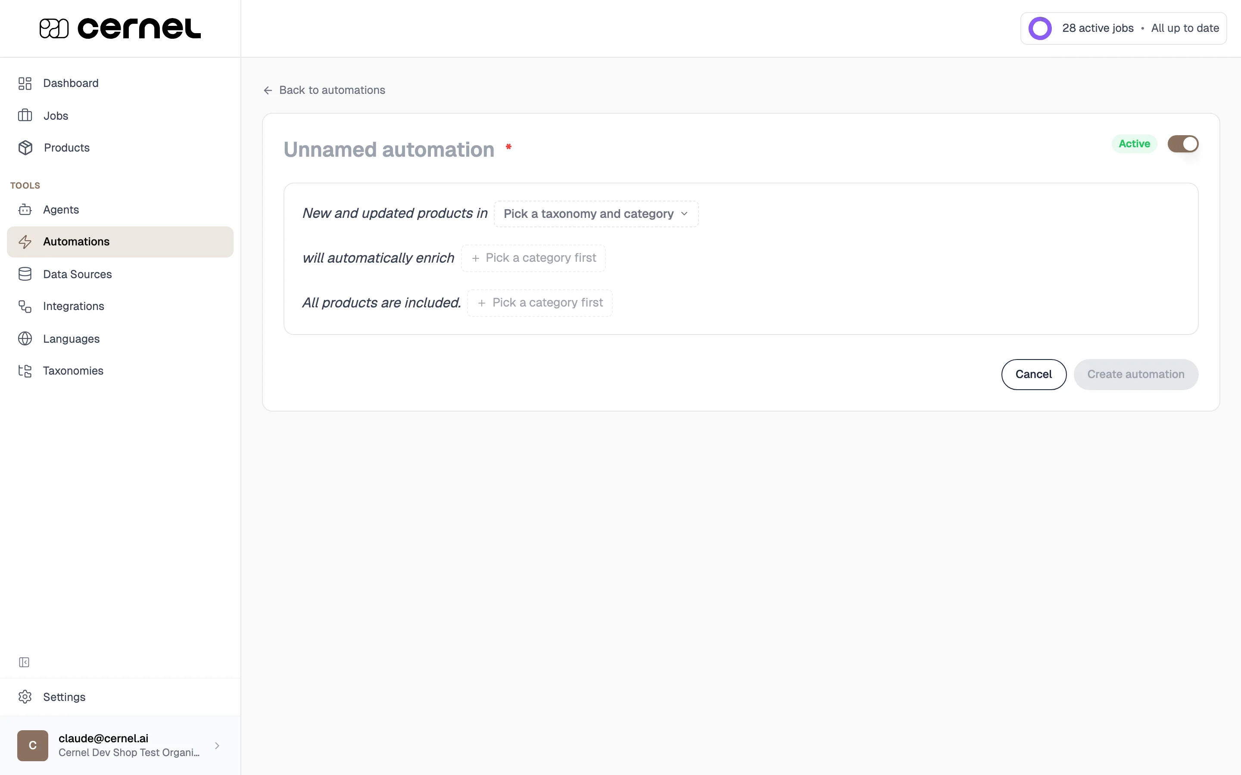Click the green Active status badge
Screen dimensions: 1241x775
pyautogui.click(x=1134, y=144)
